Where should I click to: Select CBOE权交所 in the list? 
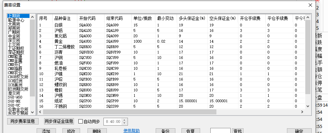pyautogui.click(x=18, y=77)
